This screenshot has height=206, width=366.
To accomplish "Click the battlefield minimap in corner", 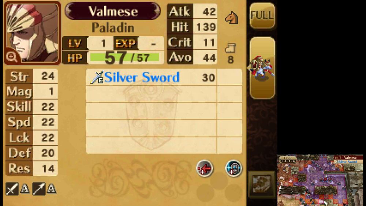I will point(320,180).
